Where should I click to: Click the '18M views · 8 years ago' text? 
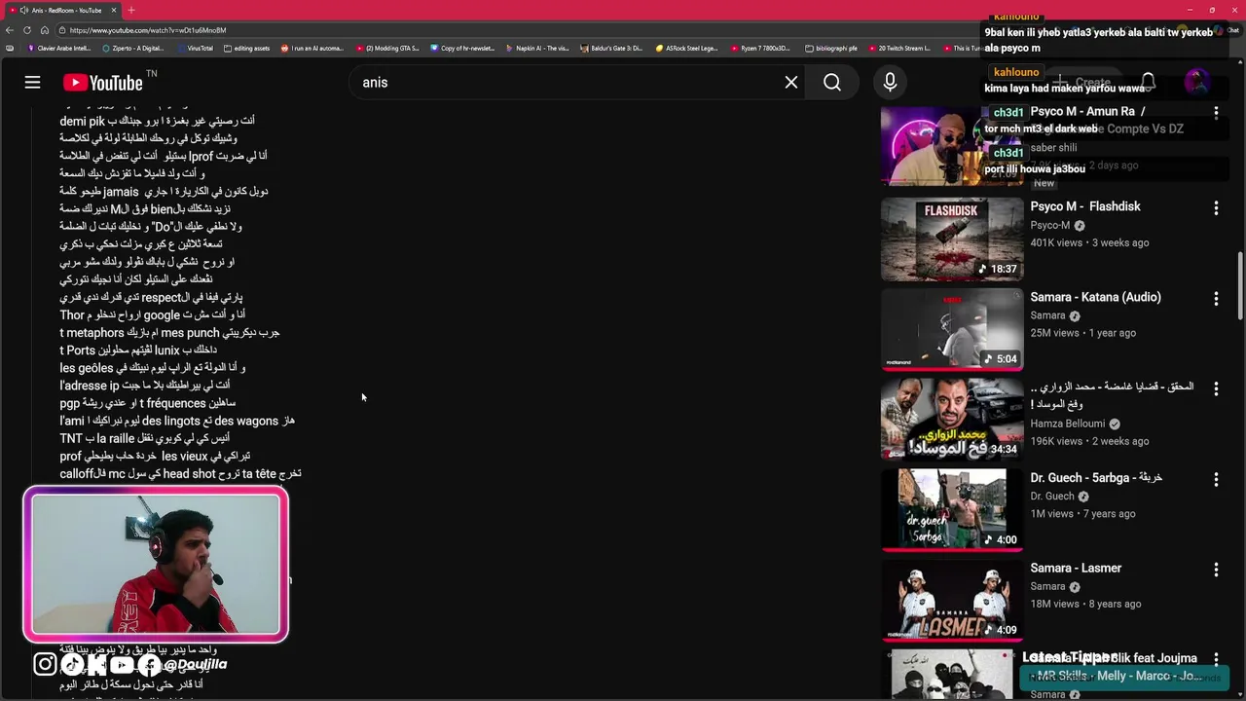[1085, 604]
